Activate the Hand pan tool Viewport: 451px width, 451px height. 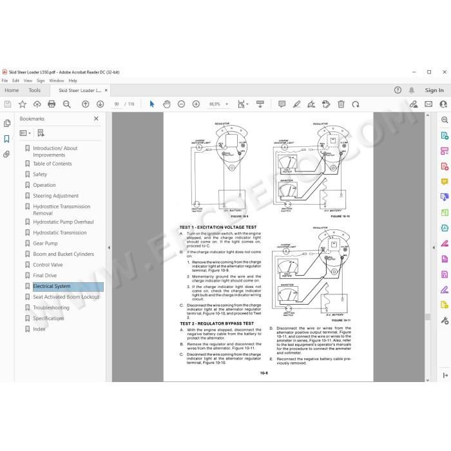point(166,104)
